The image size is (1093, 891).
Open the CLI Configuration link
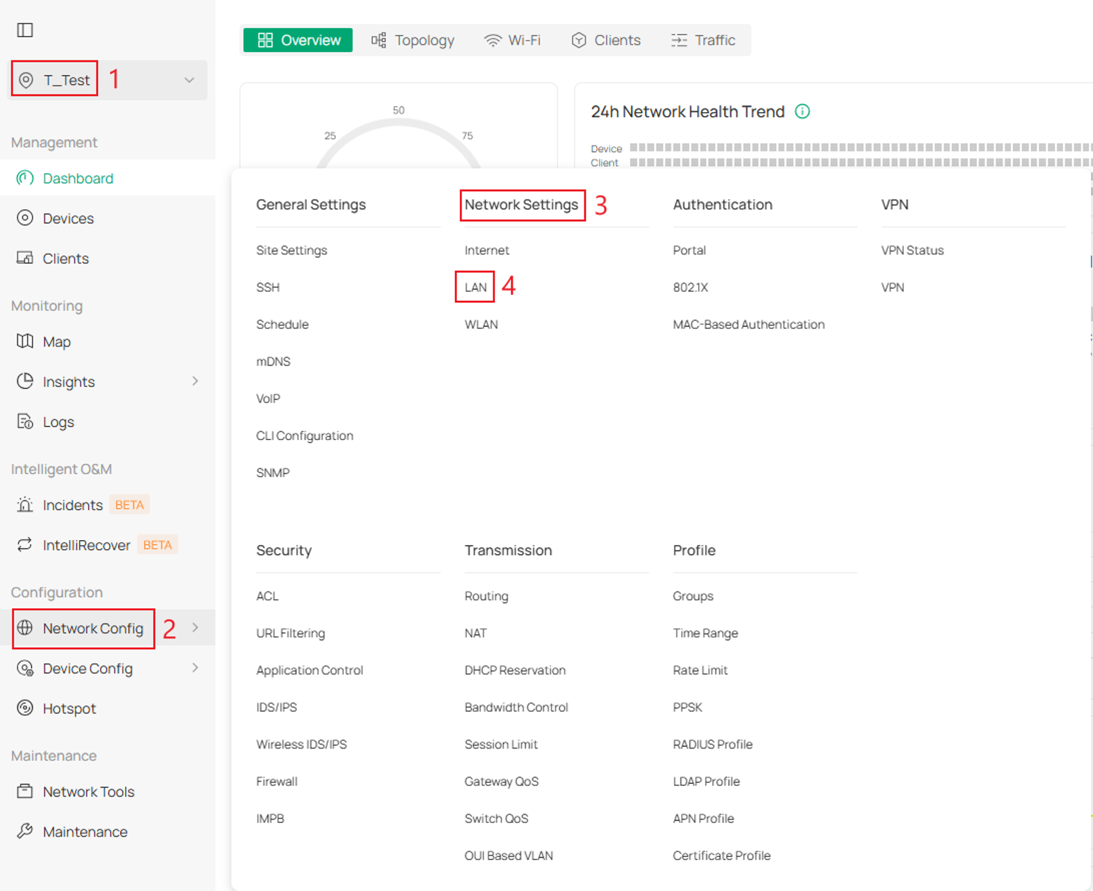(305, 436)
